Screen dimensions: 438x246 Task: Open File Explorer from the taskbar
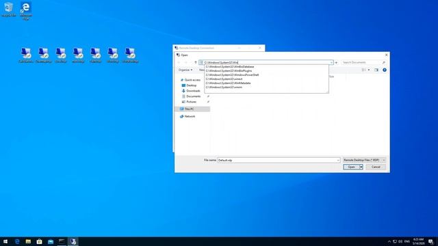click(x=28, y=241)
